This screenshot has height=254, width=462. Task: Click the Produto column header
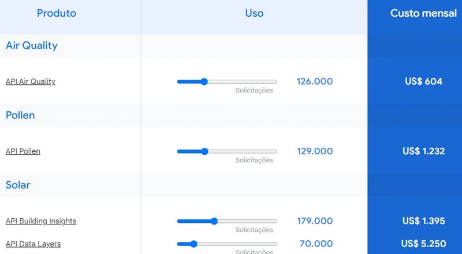click(x=56, y=13)
